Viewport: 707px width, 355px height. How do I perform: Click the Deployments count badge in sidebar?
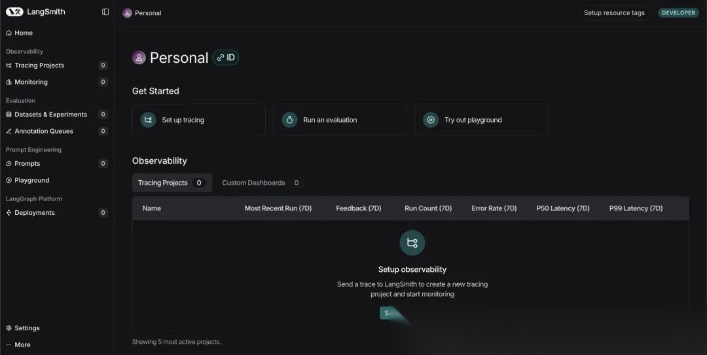pyautogui.click(x=103, y=213)
